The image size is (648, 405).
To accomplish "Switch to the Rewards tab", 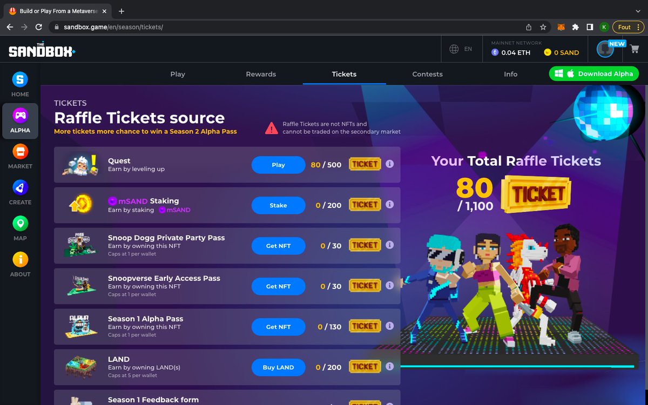I will 261,74.
